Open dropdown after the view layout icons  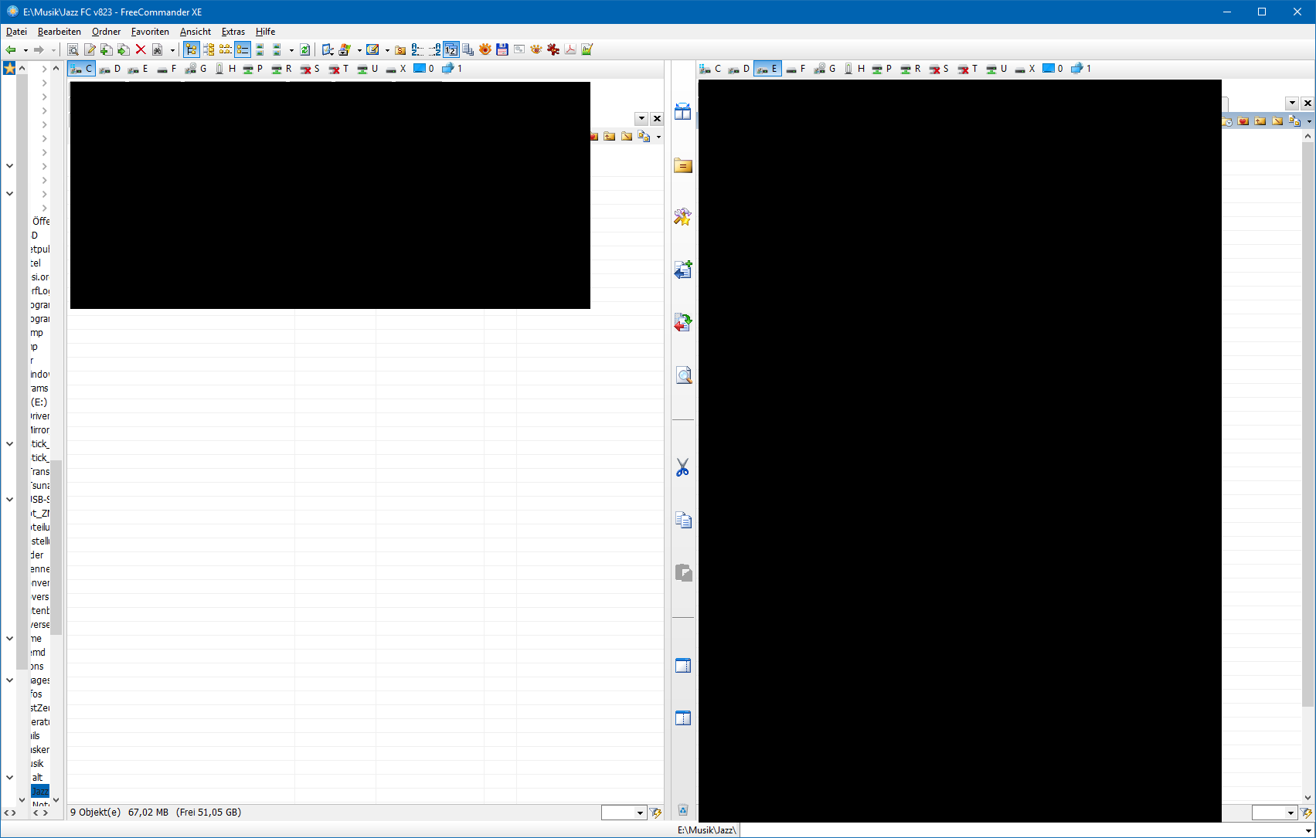291,50
